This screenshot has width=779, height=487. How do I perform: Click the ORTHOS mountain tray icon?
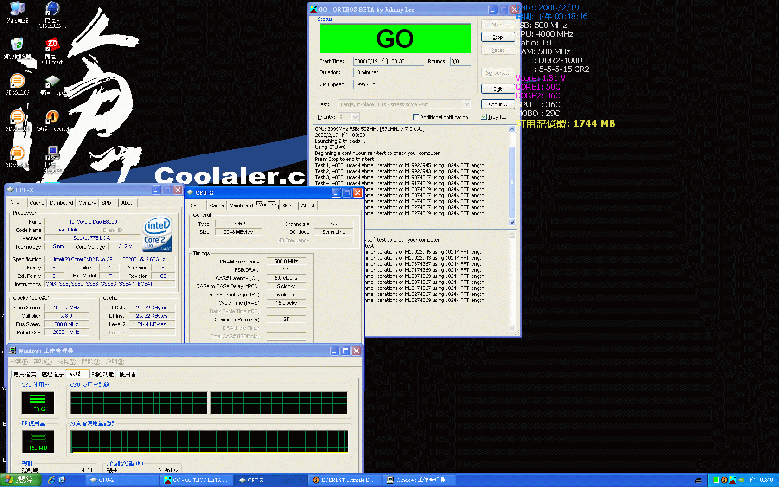[732, 480]
